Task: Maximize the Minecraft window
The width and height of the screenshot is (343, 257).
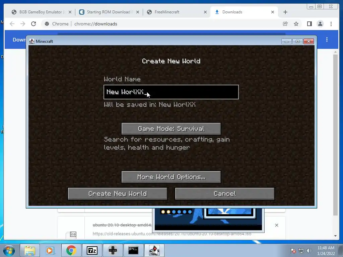Action: coord(297,41)
